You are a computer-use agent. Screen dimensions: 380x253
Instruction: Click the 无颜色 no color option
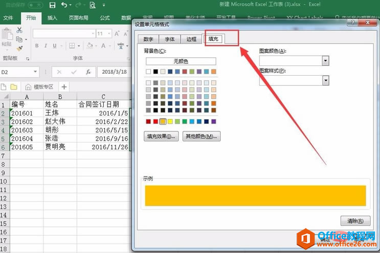tap(181, 61)
